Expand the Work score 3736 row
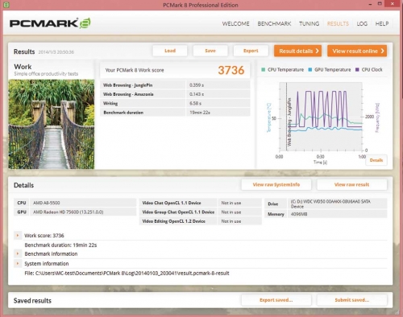Viewport: 403px width, 317px height. tap(18, 236)
